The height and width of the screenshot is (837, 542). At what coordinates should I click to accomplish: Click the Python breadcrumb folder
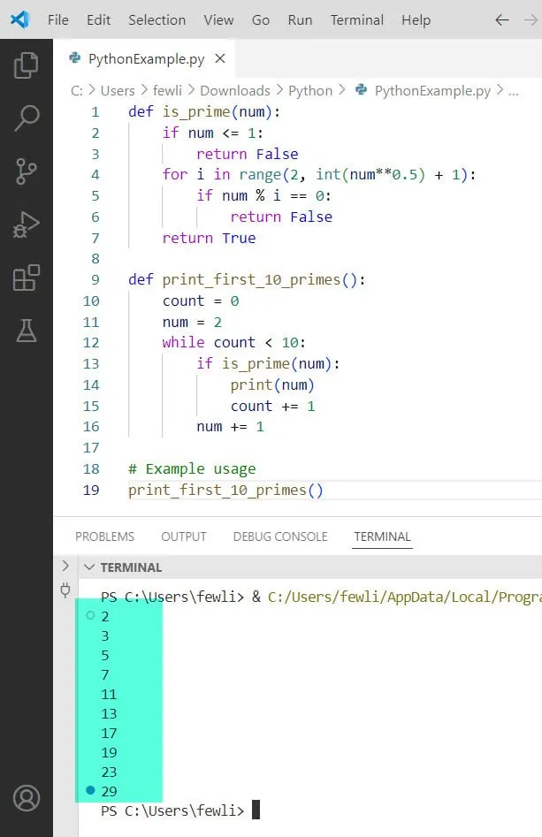pyautogui.click(x=310, y=90)
